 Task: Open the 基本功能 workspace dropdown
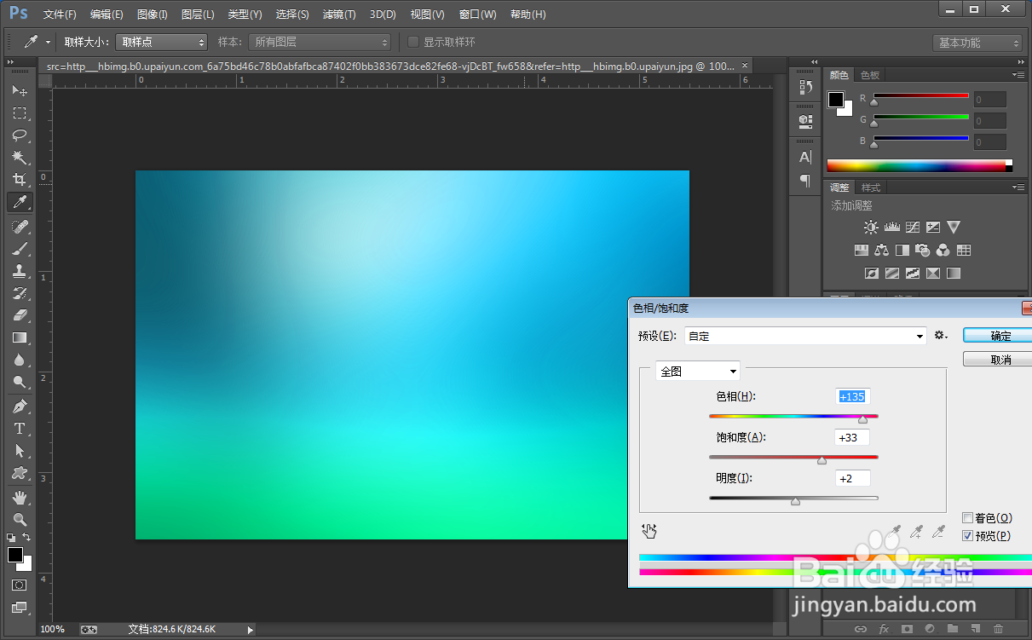click(x=977, y=43)
